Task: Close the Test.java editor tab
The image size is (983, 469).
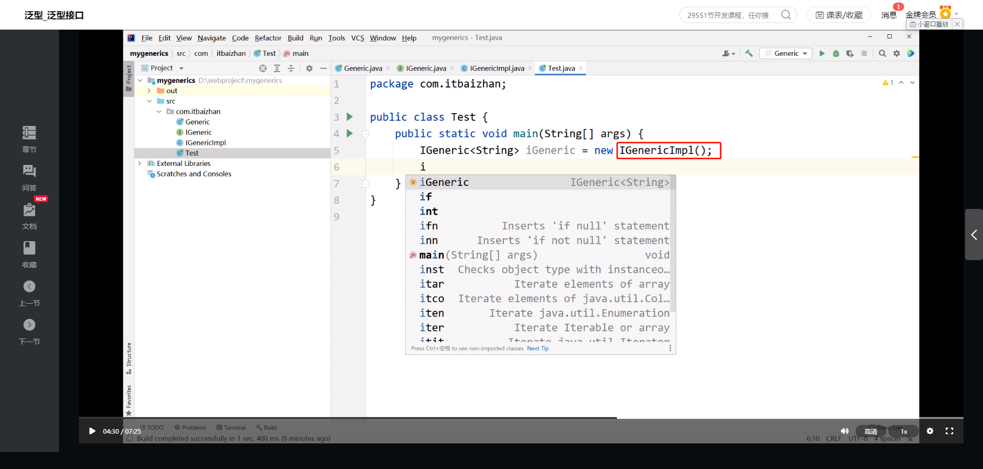Action: tap(581, 69)
